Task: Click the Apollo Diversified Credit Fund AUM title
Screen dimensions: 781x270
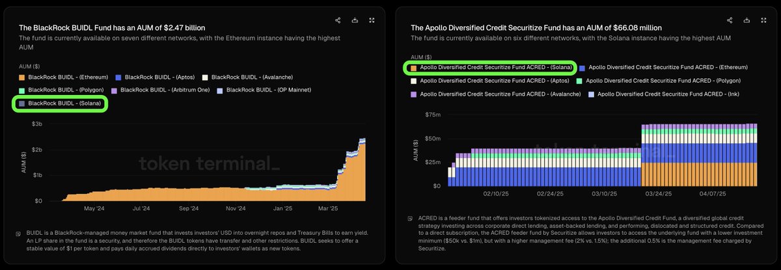Action: click(536, 28)
